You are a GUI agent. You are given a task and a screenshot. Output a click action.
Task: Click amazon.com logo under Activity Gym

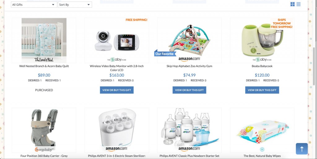[x=189, y=59]
